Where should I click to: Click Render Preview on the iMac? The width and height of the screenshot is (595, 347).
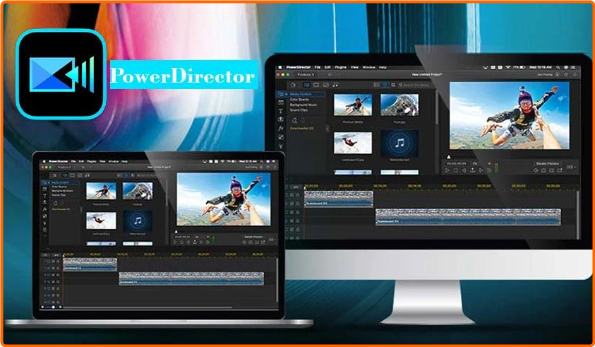coord(548,163)
